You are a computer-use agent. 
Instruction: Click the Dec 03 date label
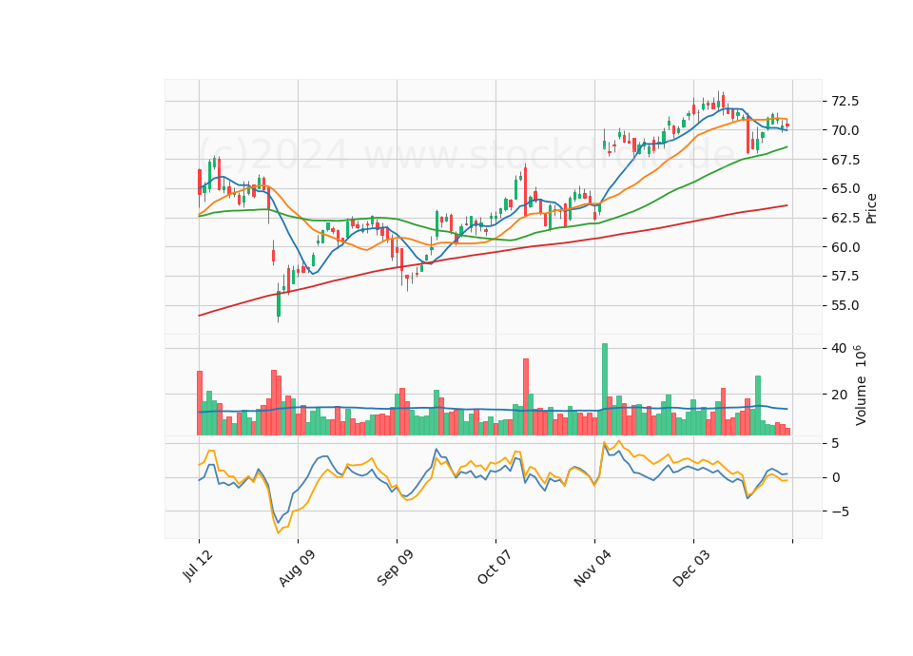click(691, 568)
